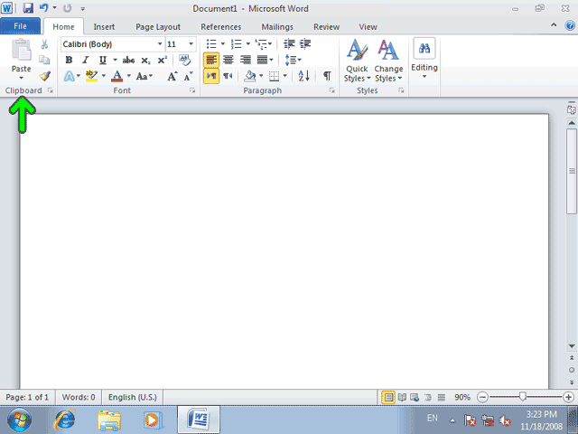Toggle left-to-right text direction

pos(211,76)
